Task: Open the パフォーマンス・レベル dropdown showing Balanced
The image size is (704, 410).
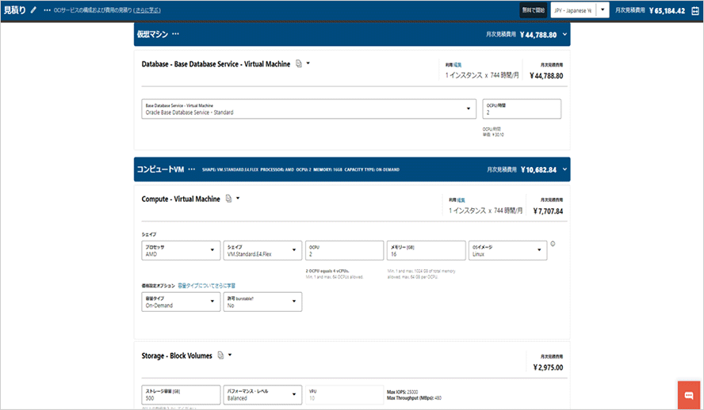Action: 262,395
